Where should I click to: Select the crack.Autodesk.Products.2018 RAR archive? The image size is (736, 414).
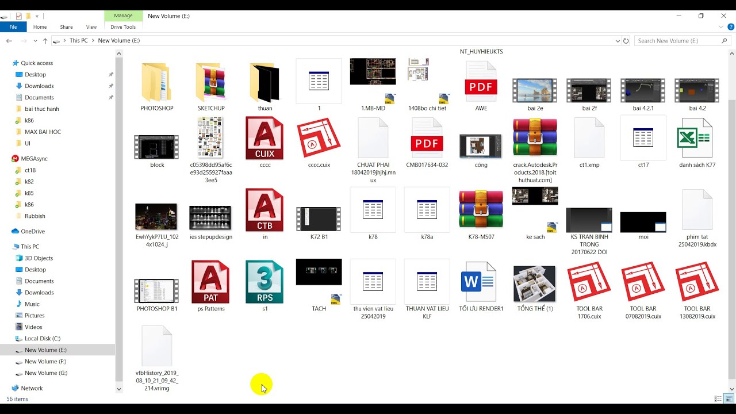535,138
